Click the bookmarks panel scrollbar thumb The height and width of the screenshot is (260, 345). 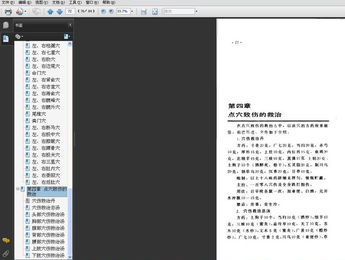coord(70,221)
